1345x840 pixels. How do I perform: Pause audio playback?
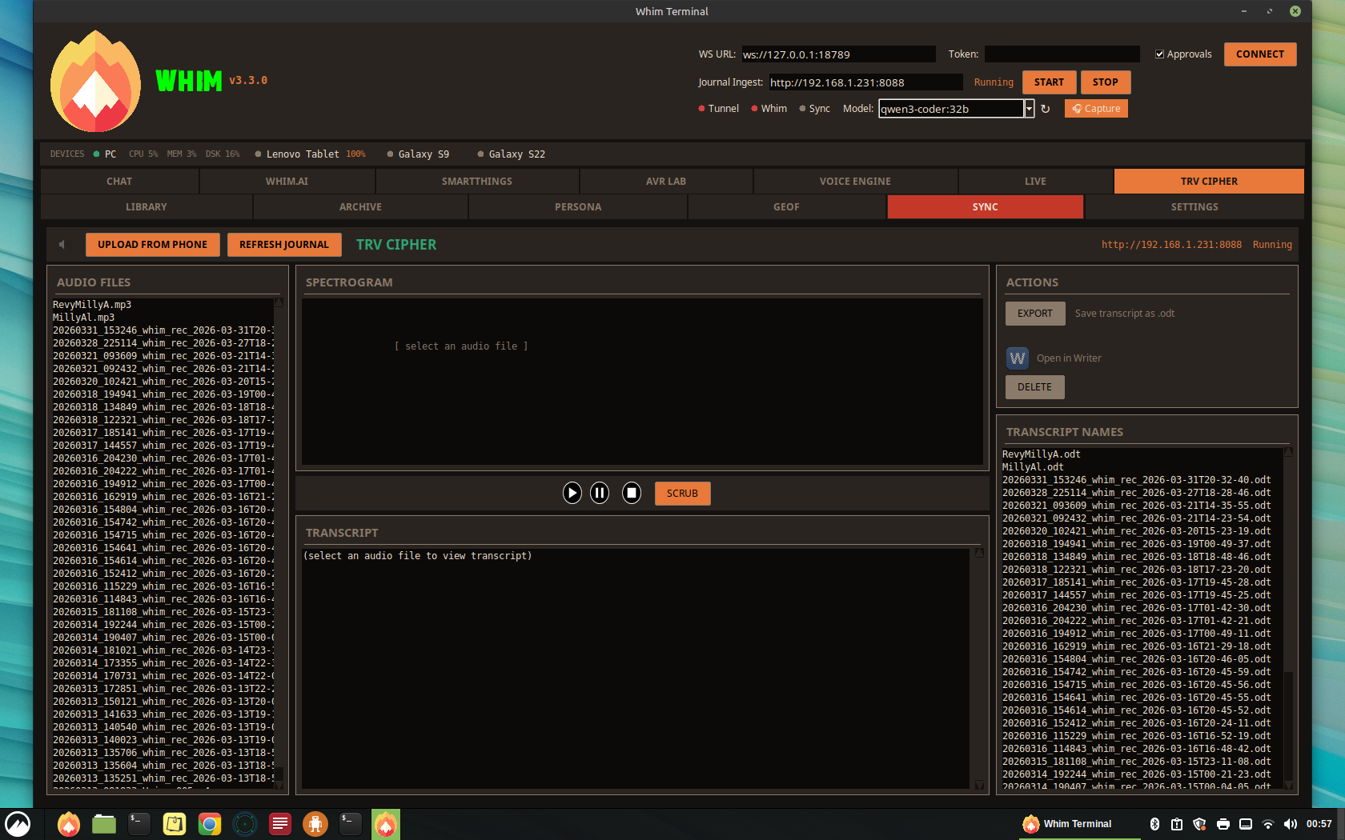tap(600, 493)
